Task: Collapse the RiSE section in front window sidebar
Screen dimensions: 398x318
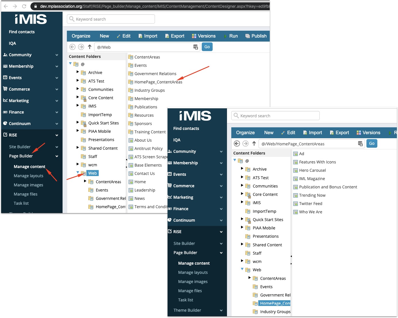Action: (221, 232)
